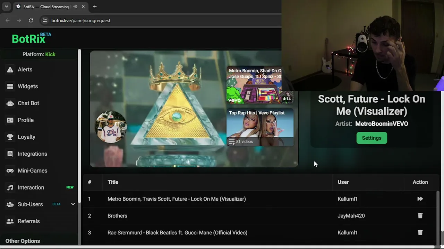Click the round channel avatar on video
The height and width of the screenshot is (249, 444).
(x=111, y=127)
